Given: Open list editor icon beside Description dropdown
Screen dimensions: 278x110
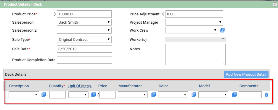Looking at the screenshot, I should click(x=44, y=95).
